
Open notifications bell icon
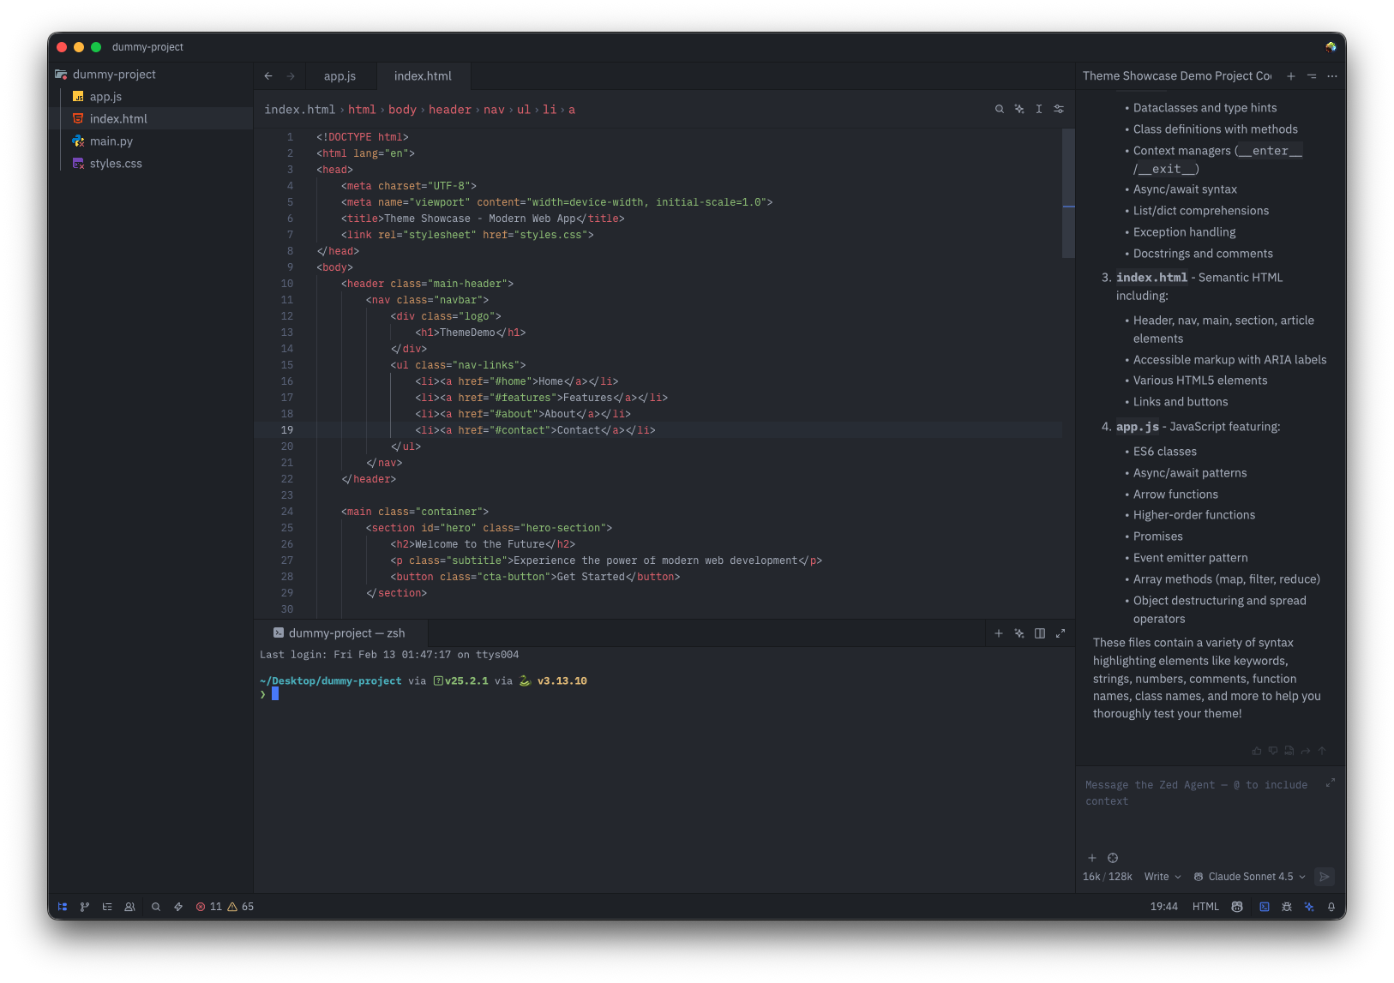pos(1331,907)
